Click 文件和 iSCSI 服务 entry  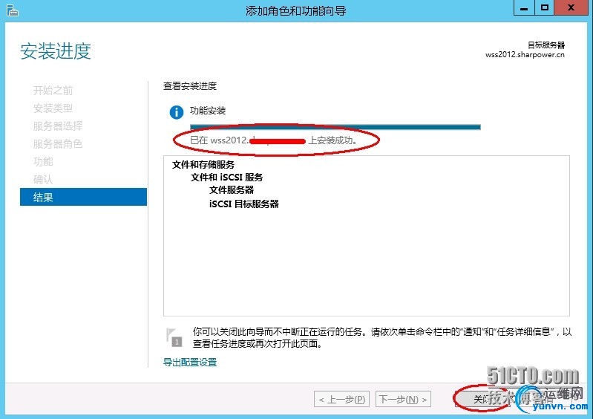[x=227, y=177]
